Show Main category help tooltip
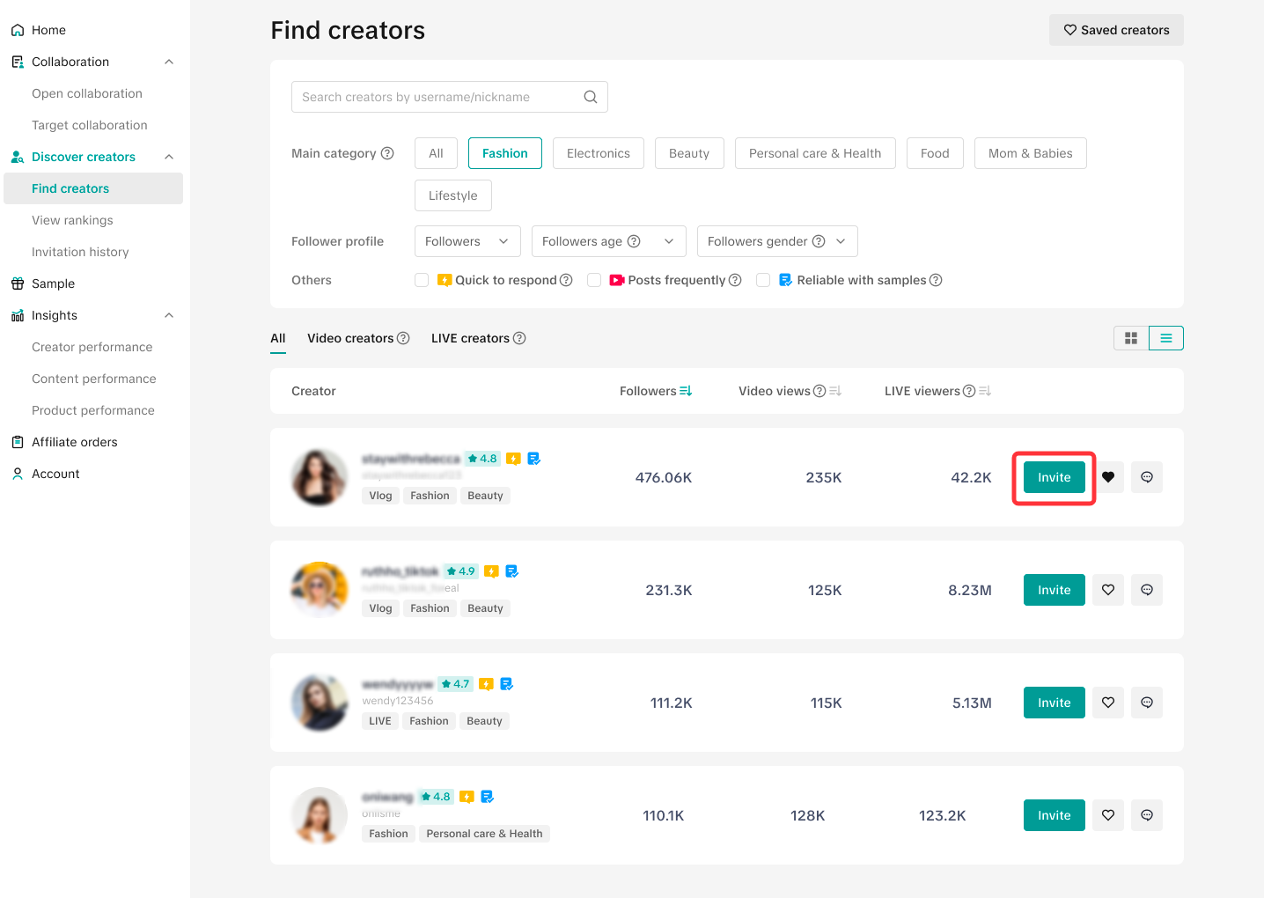This screenshot has height=898, width=1264. [387, 153]
